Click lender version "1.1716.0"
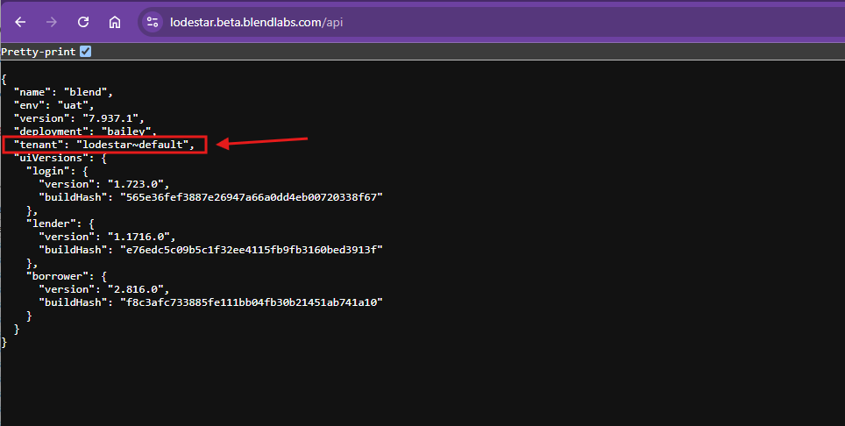The width and height of the screenshot is (845, 426). [x=138, y=237]
